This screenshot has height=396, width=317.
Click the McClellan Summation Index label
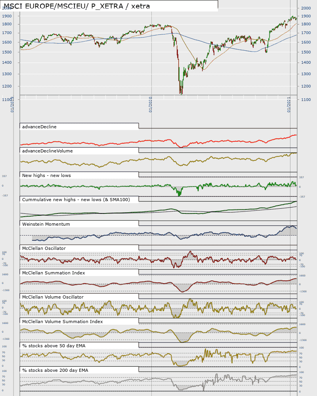53,273
